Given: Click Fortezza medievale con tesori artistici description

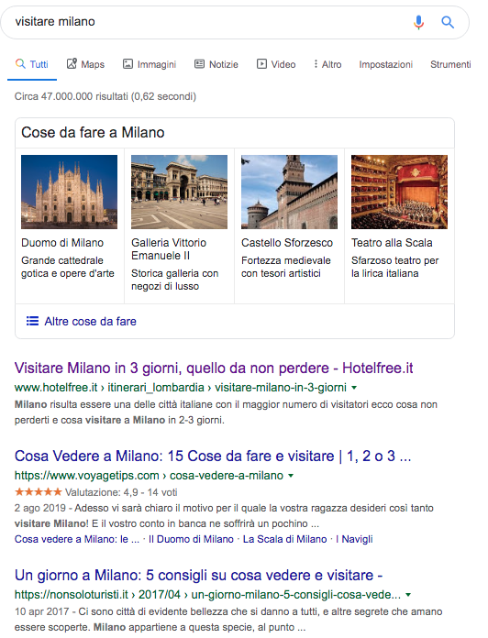Looking at the screenshot, I should click(x=286, y=267).
